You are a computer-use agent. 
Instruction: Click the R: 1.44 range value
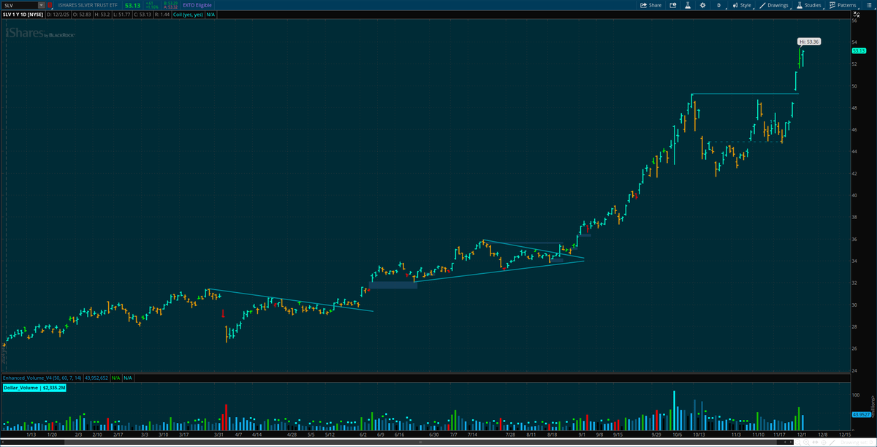pyautogui.click(x=162, y=15)
